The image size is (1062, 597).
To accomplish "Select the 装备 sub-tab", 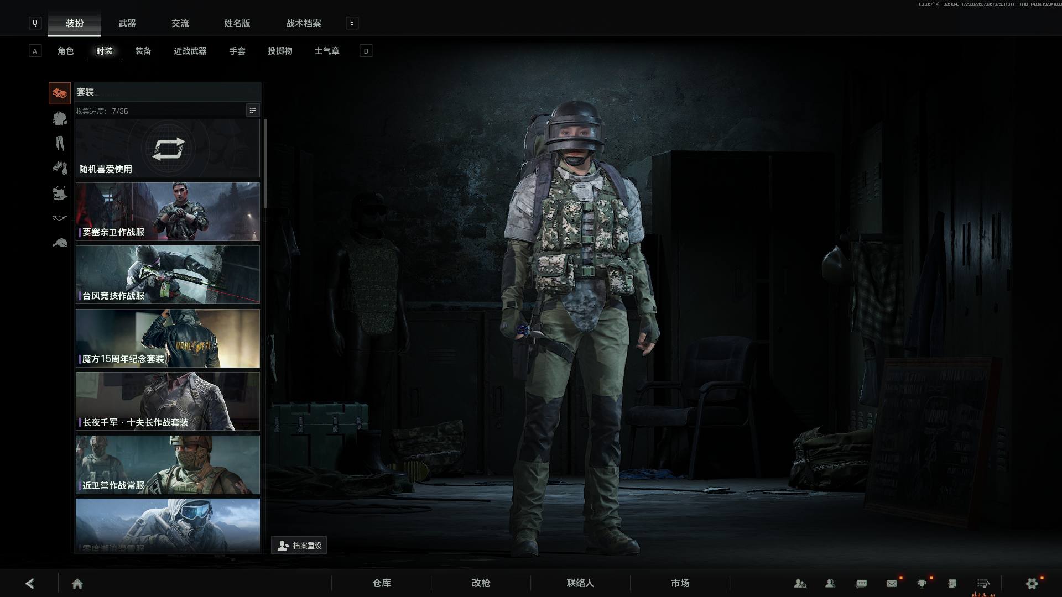I will [x=143, y=51].
